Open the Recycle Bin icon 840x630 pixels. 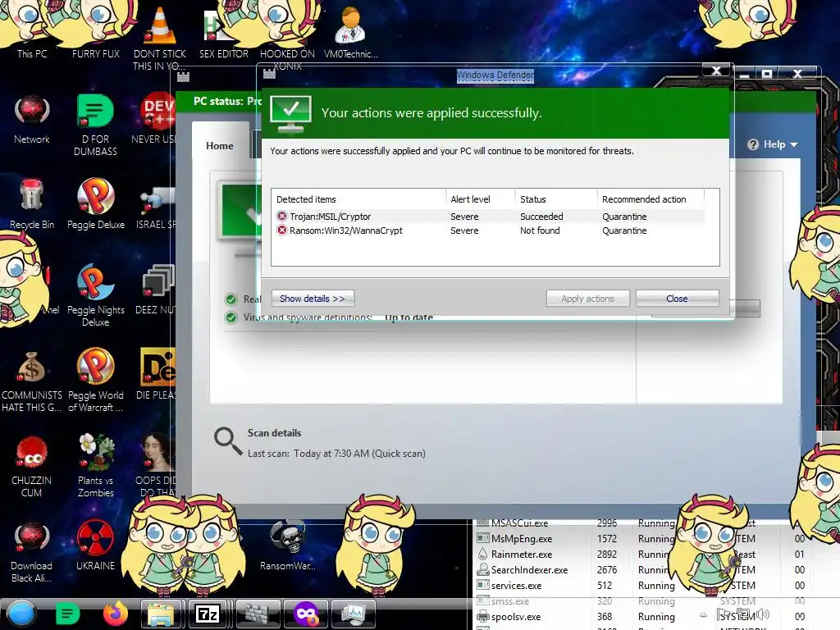(x=32, y=203)
